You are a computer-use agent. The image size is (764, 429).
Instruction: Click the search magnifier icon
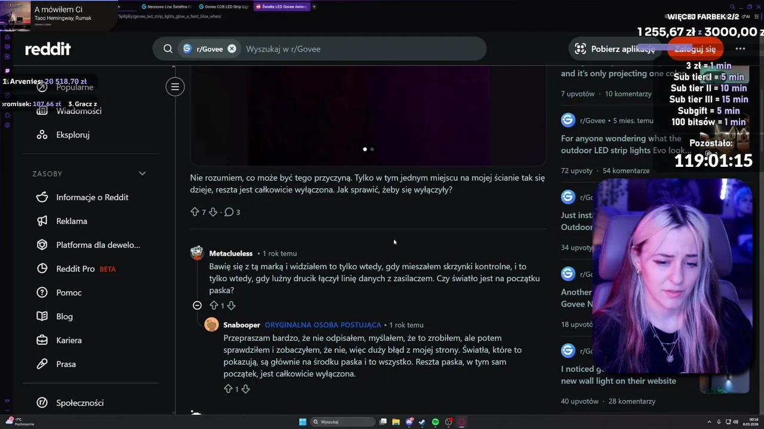pyautogui.click(x=168, y=49)
